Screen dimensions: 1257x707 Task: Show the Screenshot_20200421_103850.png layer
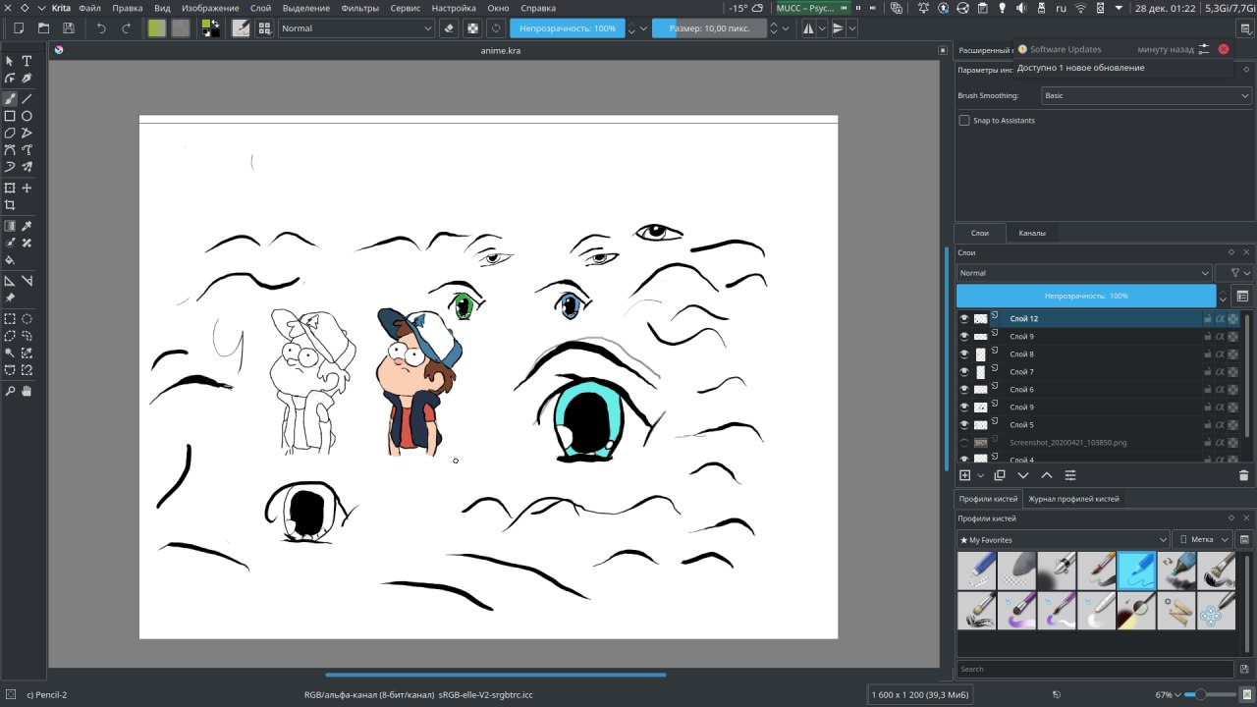(964, 443)
